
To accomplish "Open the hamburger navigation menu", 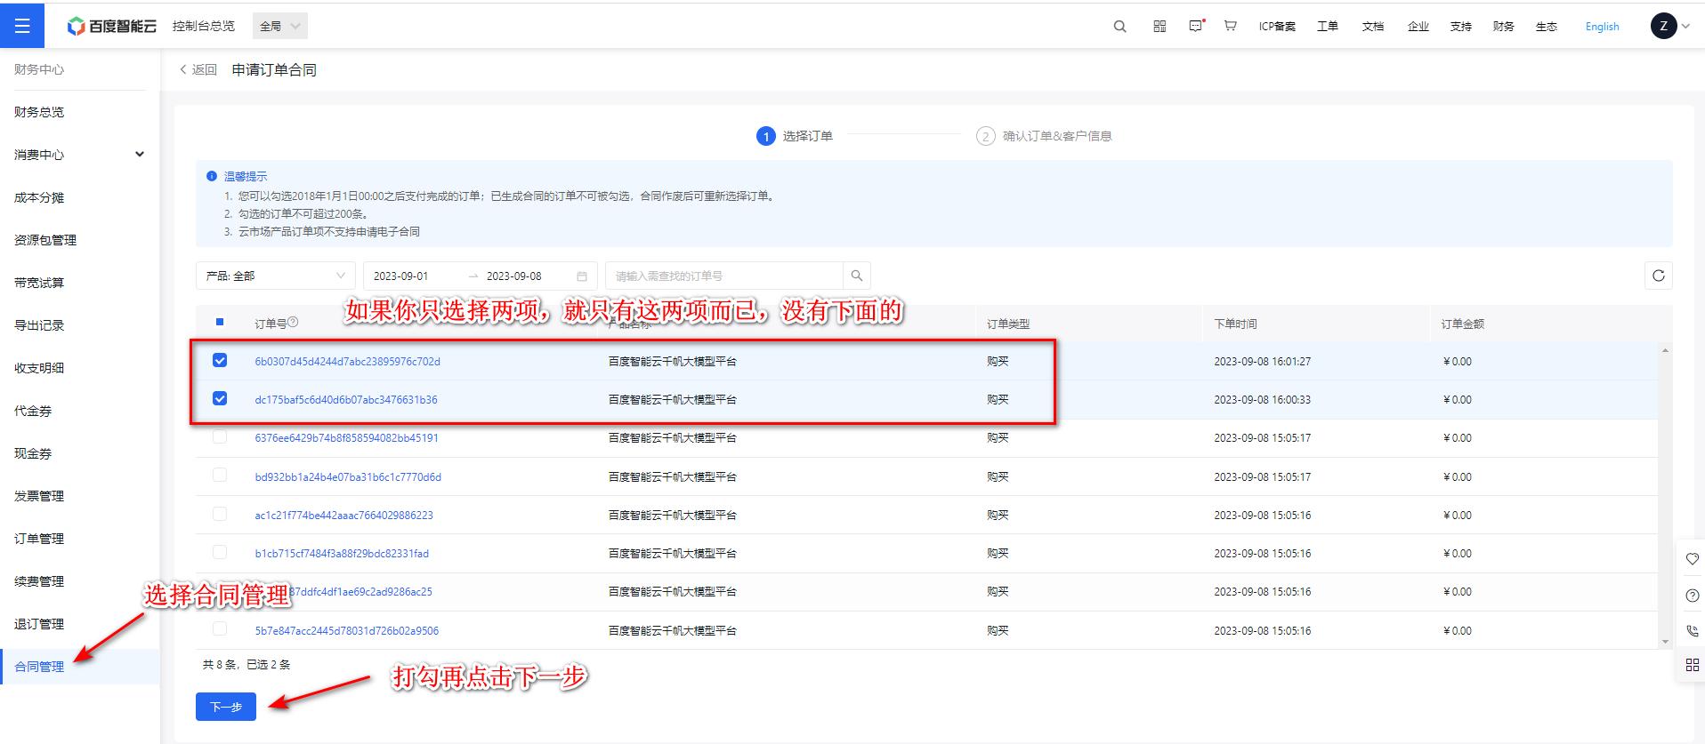I will click(x=22, y=26).
